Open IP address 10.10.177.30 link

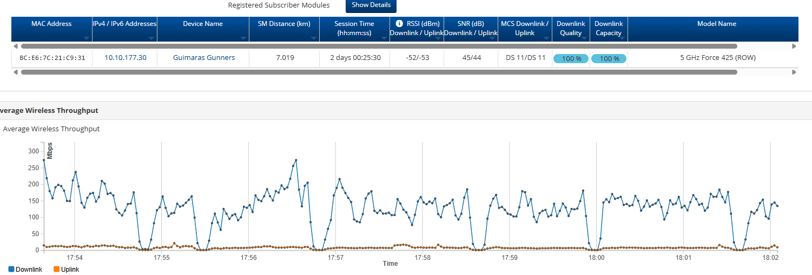[x=125, y=58]
